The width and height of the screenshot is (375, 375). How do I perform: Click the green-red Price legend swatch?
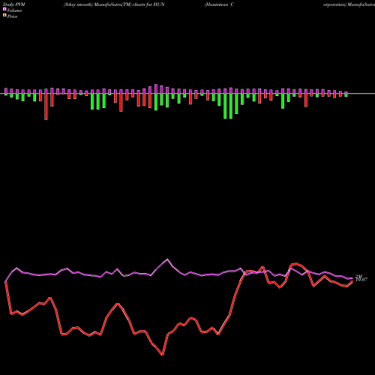coord(4,16)
